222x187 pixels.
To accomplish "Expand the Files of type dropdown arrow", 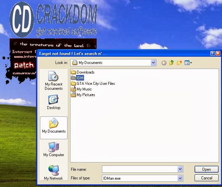I will point(180,178).
